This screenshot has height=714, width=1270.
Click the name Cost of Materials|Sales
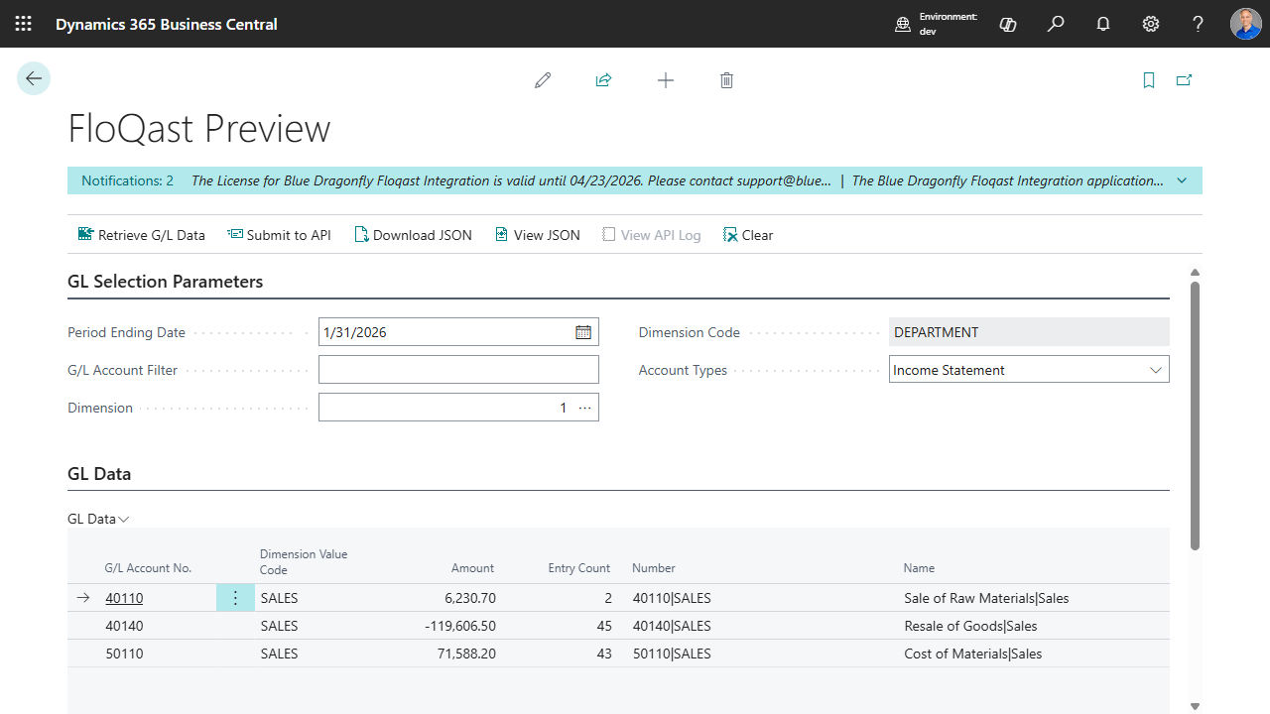point(973,654)
